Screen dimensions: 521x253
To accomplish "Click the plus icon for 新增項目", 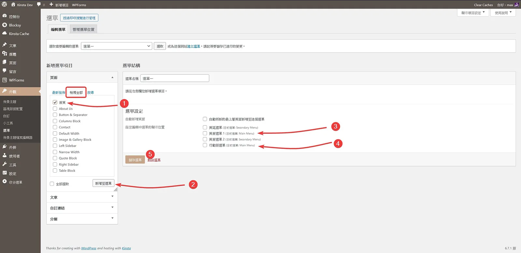I will [51, 5].
